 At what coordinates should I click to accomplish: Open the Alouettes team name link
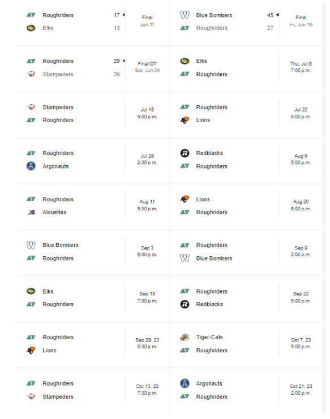54,212
